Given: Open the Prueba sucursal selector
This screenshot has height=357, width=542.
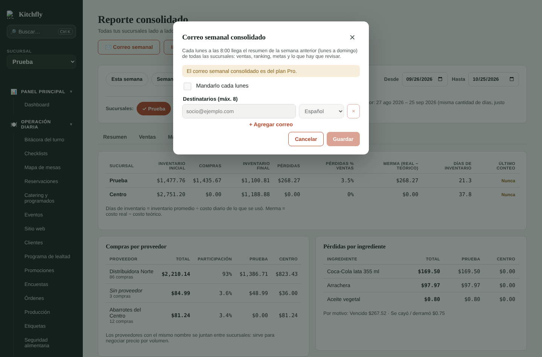Looking at the screenshot, I should pyautogui.click(x=41, y=62).
